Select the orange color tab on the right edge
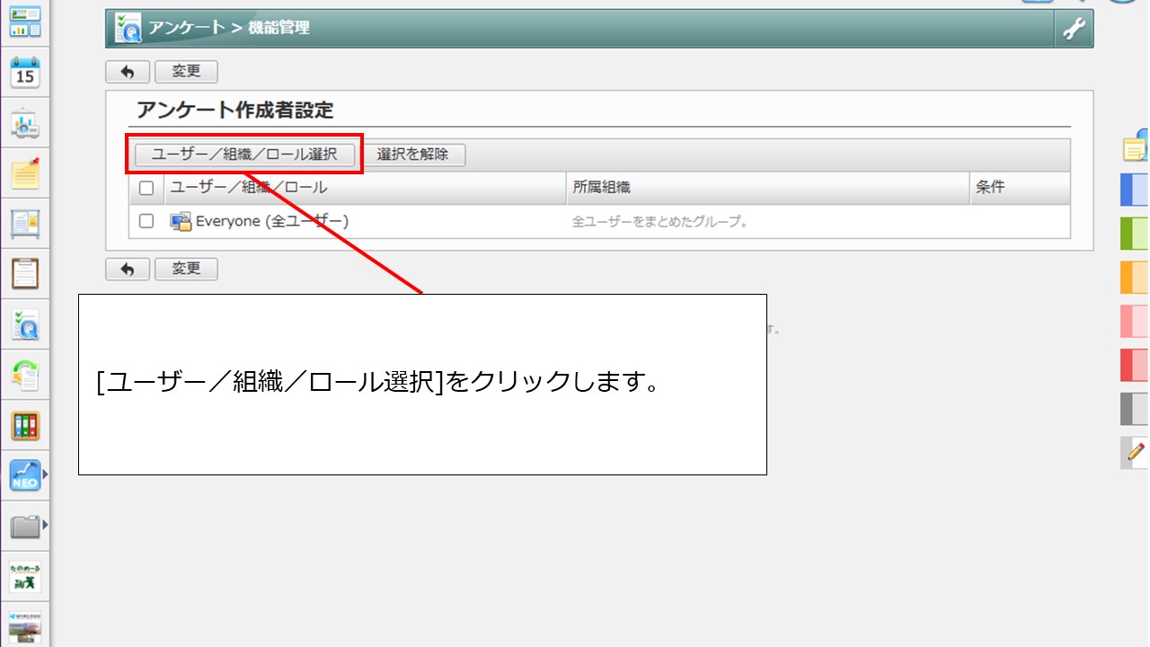 [1135, 278]
